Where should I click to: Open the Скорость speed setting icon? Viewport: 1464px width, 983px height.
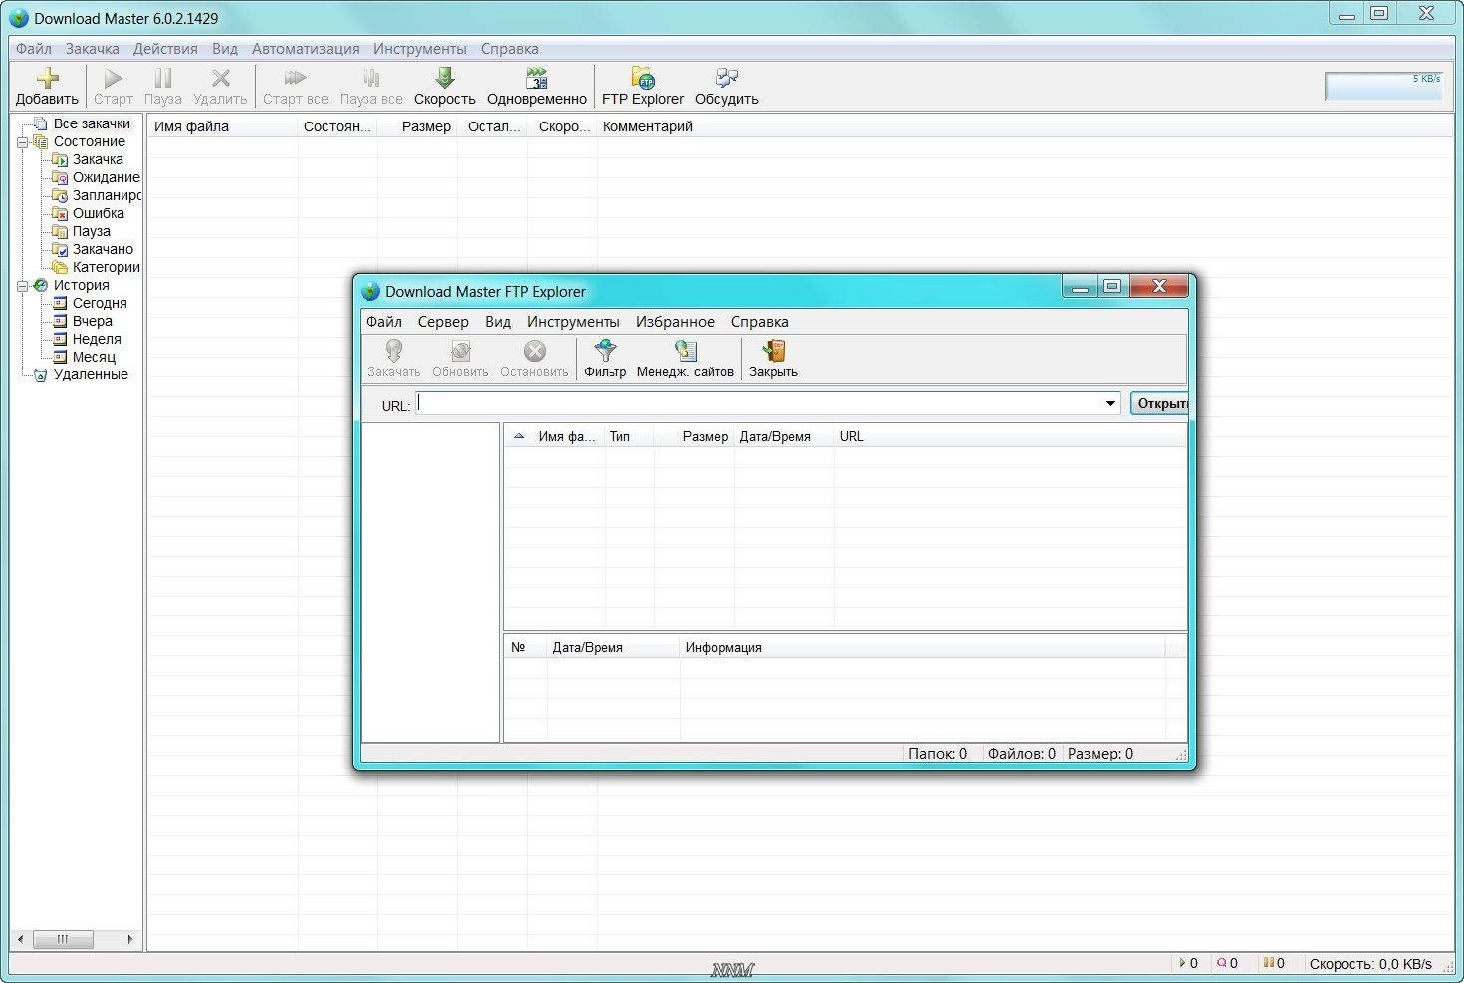point(445,78)
